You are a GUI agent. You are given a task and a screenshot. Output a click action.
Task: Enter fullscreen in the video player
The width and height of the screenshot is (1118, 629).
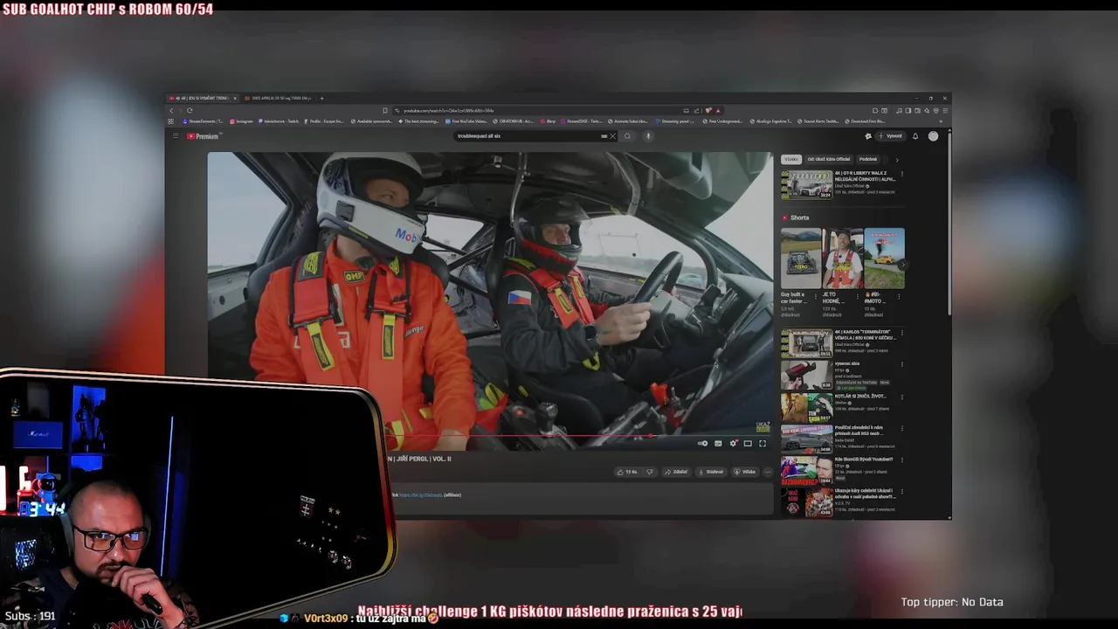coord(763,444)
